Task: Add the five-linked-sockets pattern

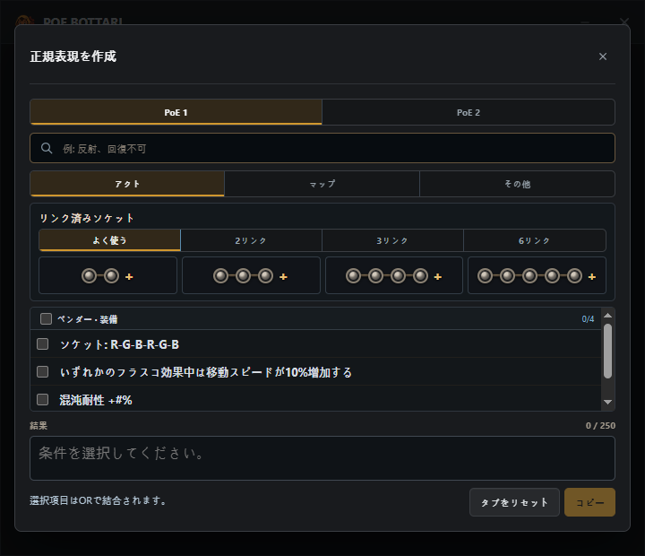Action: coord(537,275)
